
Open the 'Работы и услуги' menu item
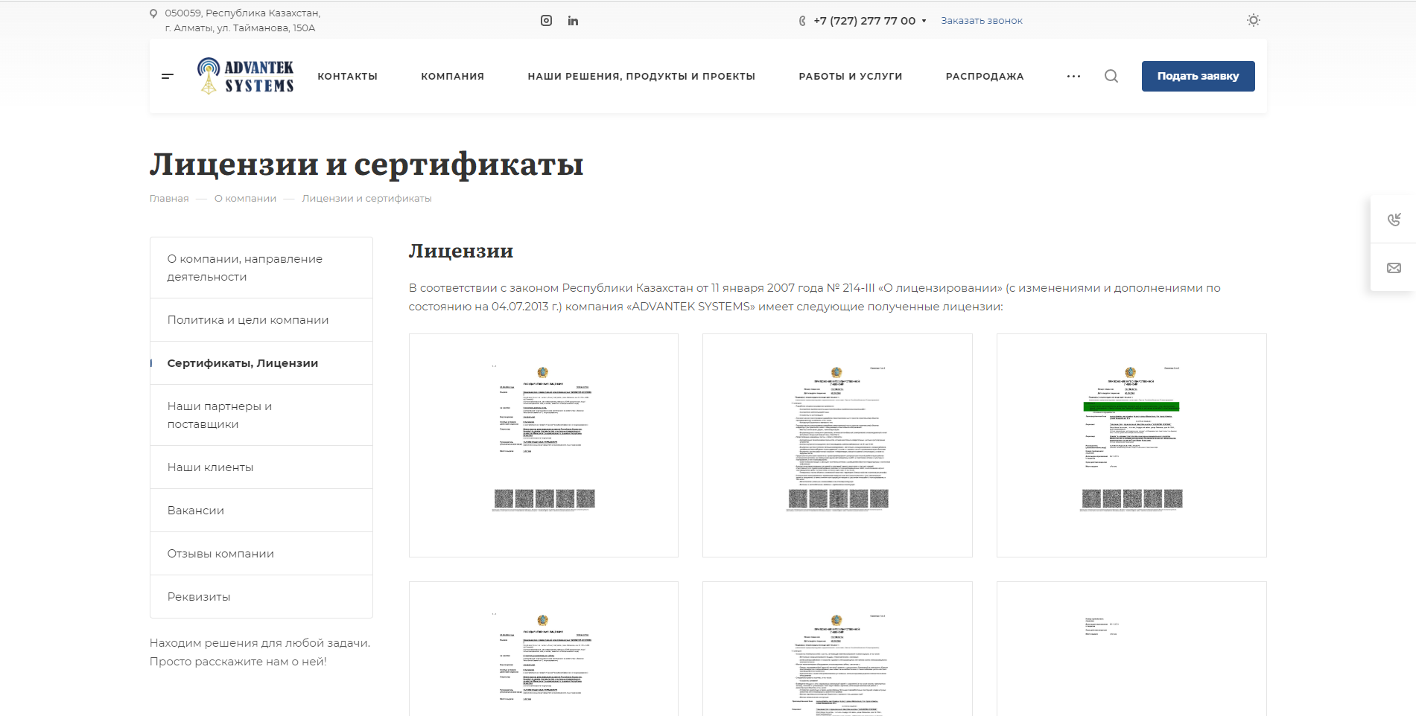[851, 76]
